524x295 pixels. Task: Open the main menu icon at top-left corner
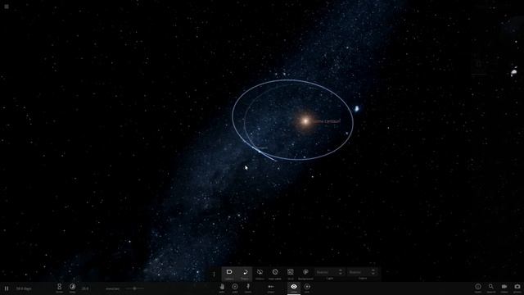[7, 7]
